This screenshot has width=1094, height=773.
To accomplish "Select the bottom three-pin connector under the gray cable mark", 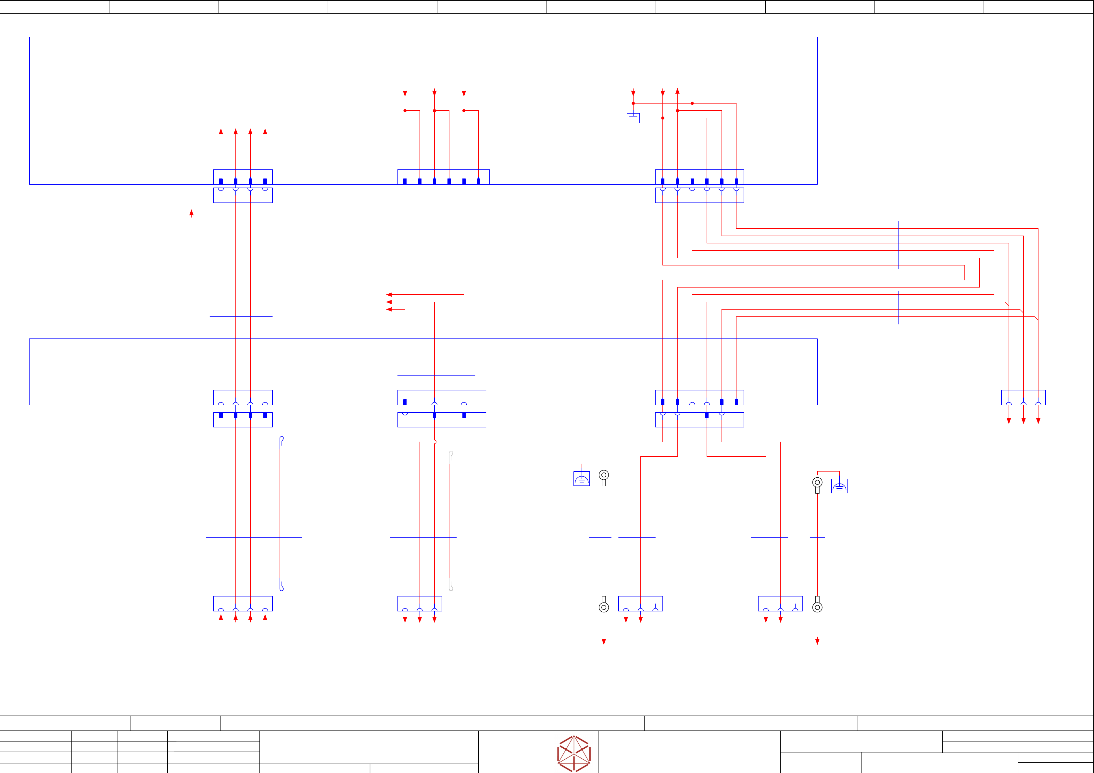I will click(x=419, y=604).
